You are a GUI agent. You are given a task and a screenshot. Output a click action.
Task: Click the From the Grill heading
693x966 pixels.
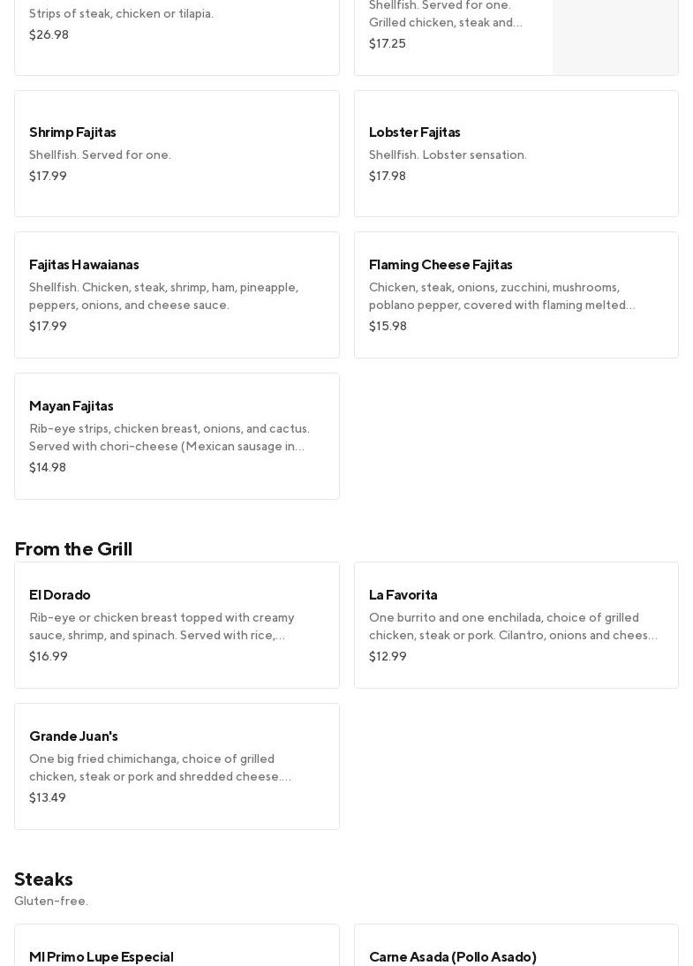[73, 549]
